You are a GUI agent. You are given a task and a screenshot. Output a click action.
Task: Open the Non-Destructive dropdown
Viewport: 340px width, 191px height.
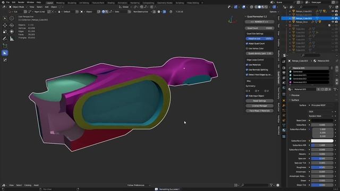(x=142, y=12)
